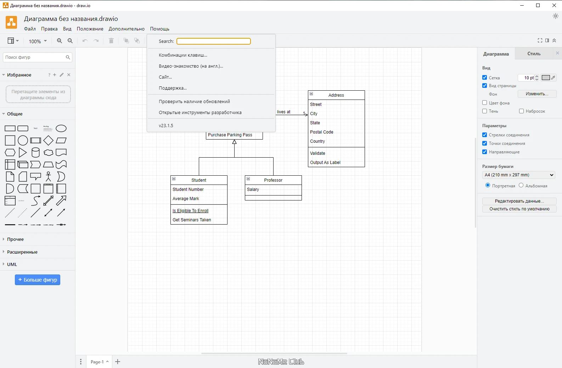Pick the curved S-line connector shape
Screen dimensions: 562x368
point(36,201)
